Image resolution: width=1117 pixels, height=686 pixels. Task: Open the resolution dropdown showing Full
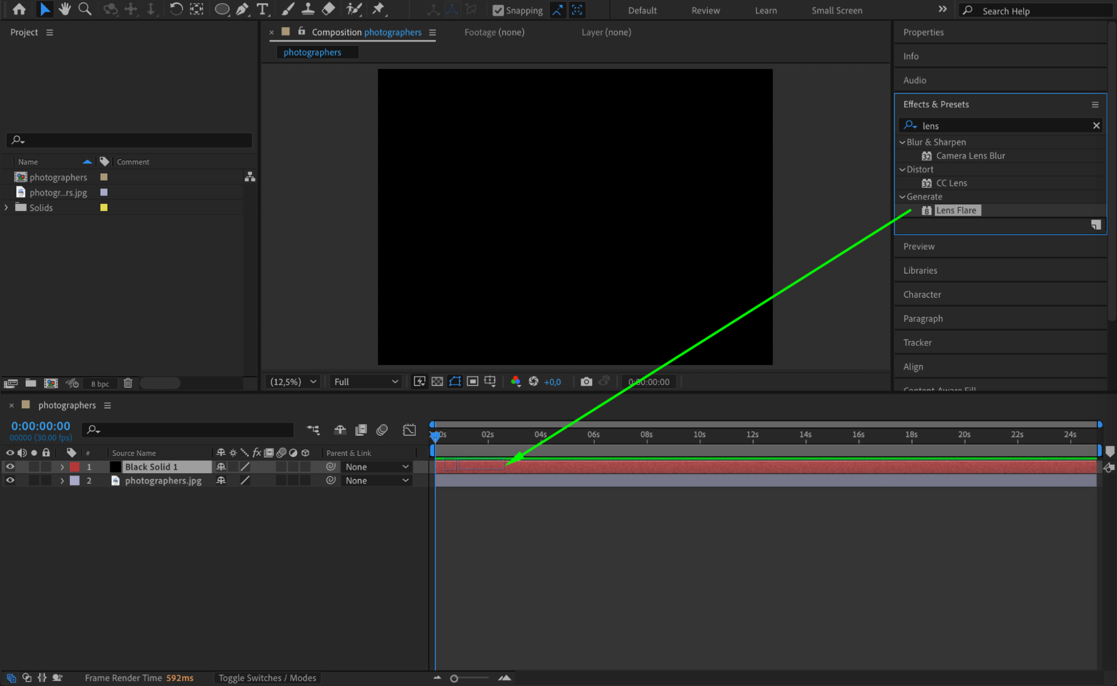[365, 382]
